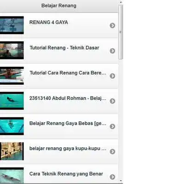Open arrow for Belajar Renang Gaya Bebas
Screen dimensions: 188x184
[112, 126]
